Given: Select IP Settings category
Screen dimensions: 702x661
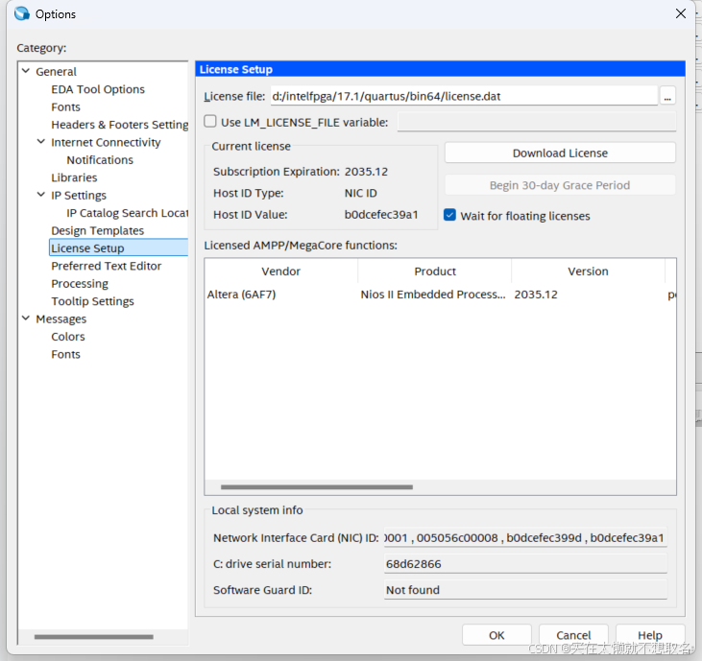Looking at the screenshot, I should (79, 196).
